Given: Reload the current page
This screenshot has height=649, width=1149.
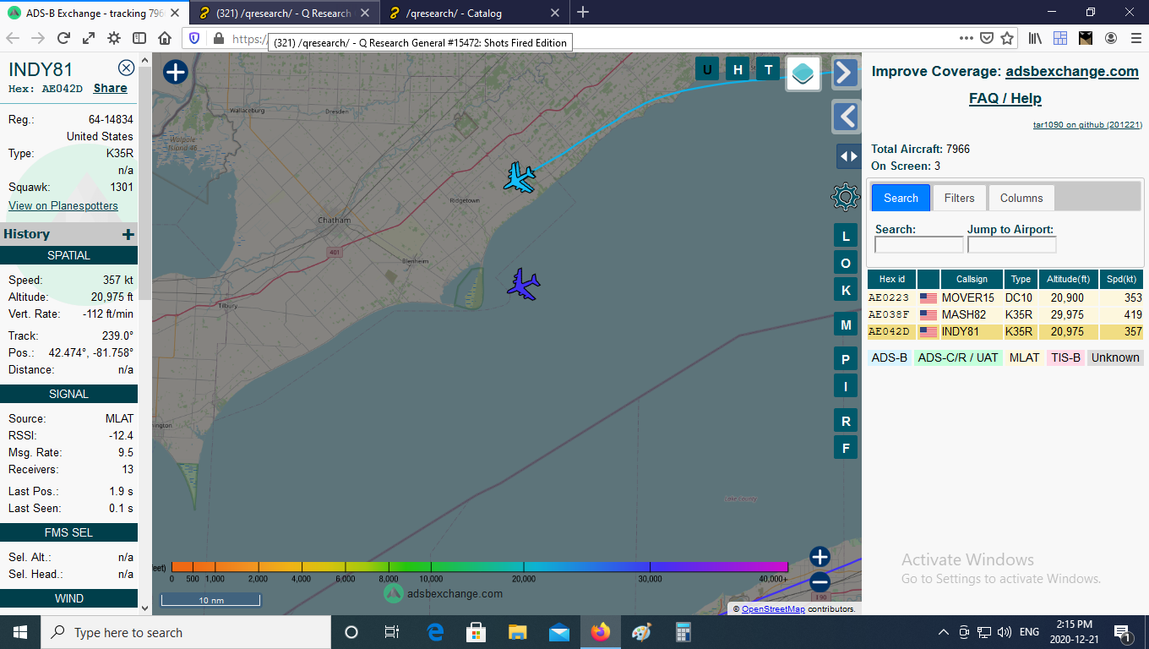Looking at the screenshot, I should [63, 38].
